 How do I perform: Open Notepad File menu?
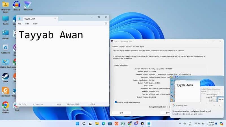pyautogui.click(x=19, y=24)
